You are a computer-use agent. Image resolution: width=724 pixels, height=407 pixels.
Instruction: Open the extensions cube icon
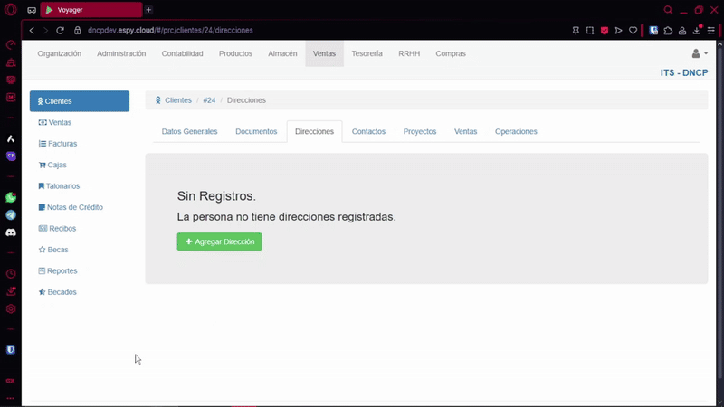pyautogui.click(x=668, y=30)
